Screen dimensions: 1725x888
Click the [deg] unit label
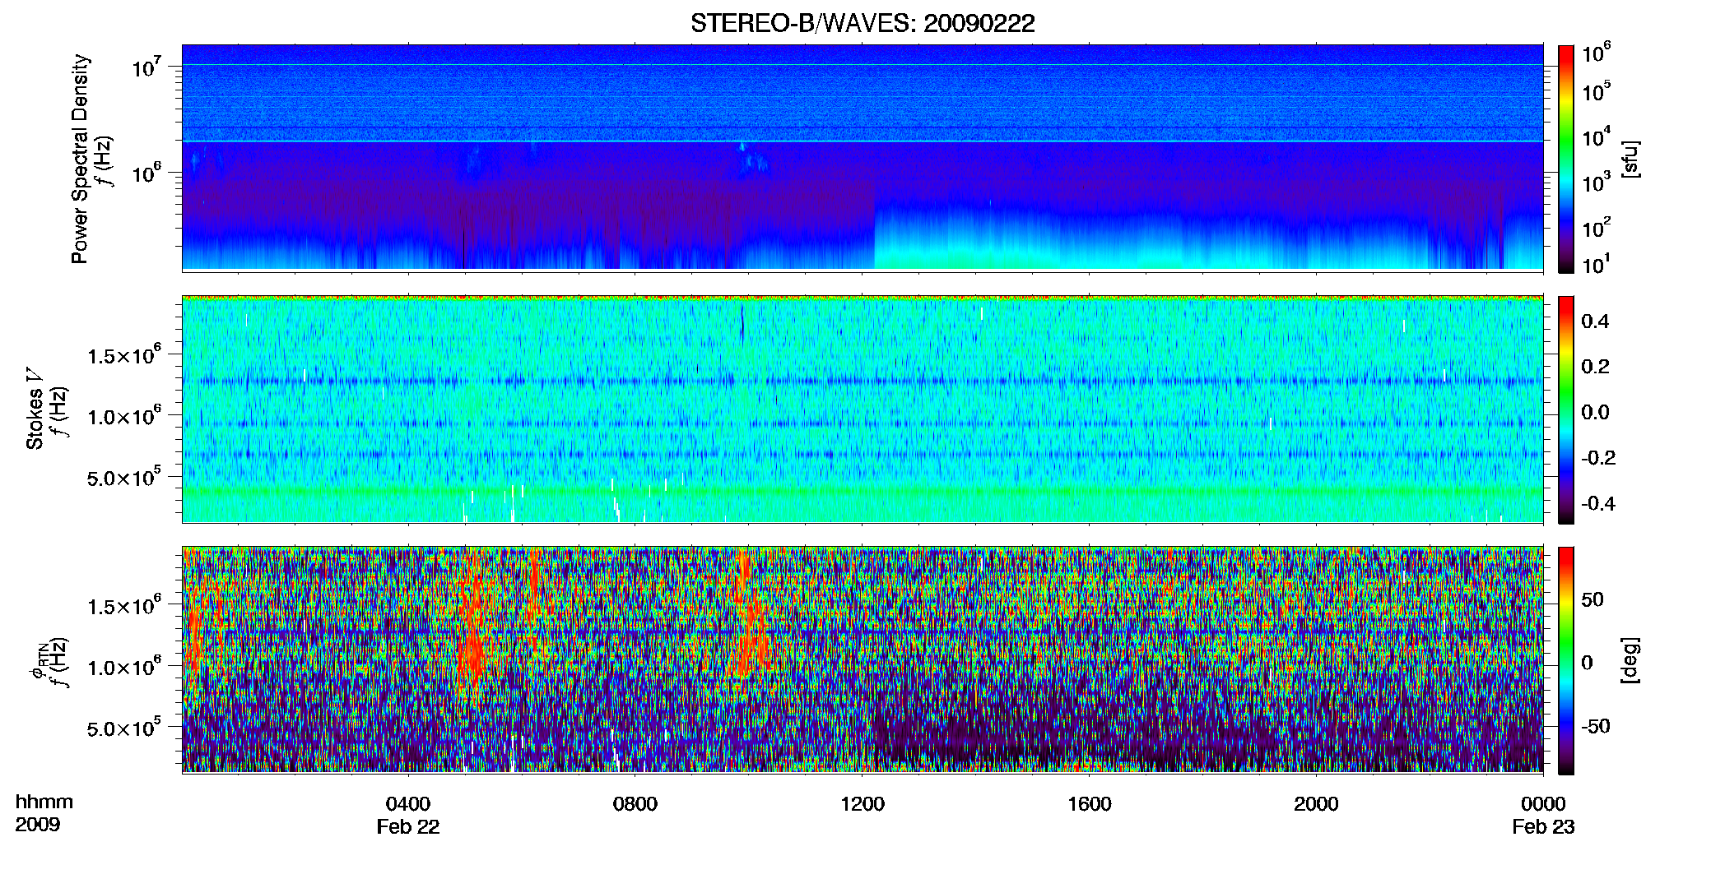(1630, 660)
